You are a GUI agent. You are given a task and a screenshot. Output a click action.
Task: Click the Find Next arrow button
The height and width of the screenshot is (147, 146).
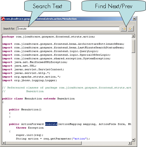[x=131, y=29]
